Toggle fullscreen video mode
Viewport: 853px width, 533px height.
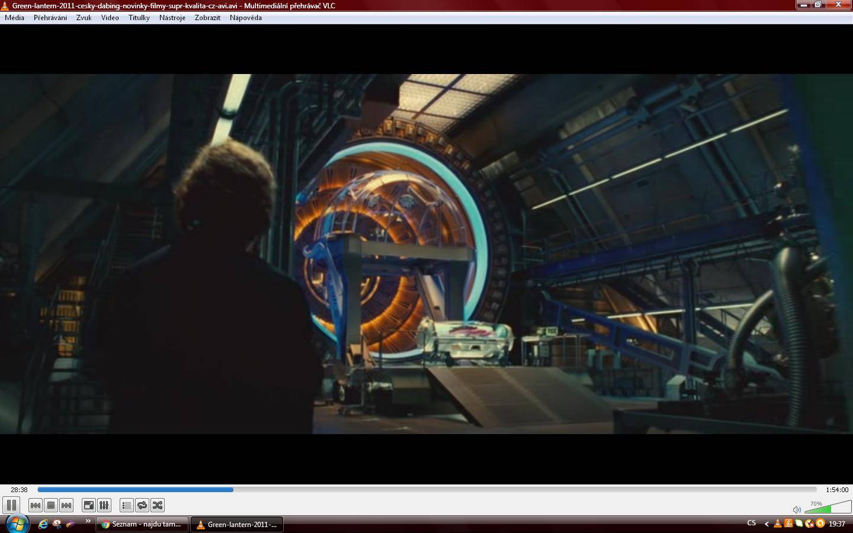pyautogui.click(x=88, y=505)
